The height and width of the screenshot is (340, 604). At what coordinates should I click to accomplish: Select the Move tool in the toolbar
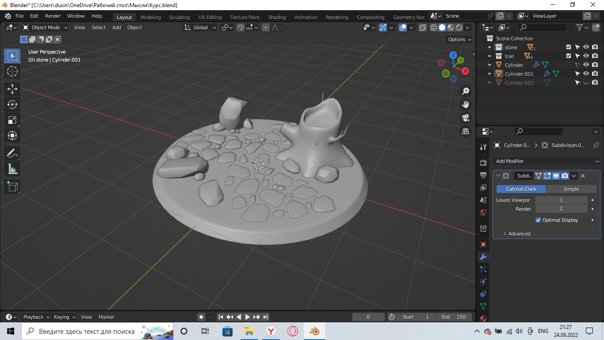coord(12,89)
